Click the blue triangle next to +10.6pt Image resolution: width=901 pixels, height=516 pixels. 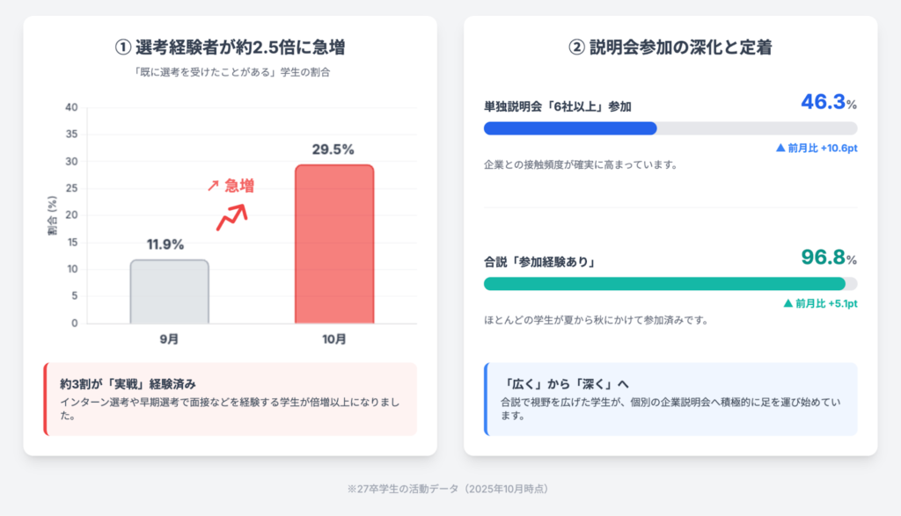tap(780, 148)
